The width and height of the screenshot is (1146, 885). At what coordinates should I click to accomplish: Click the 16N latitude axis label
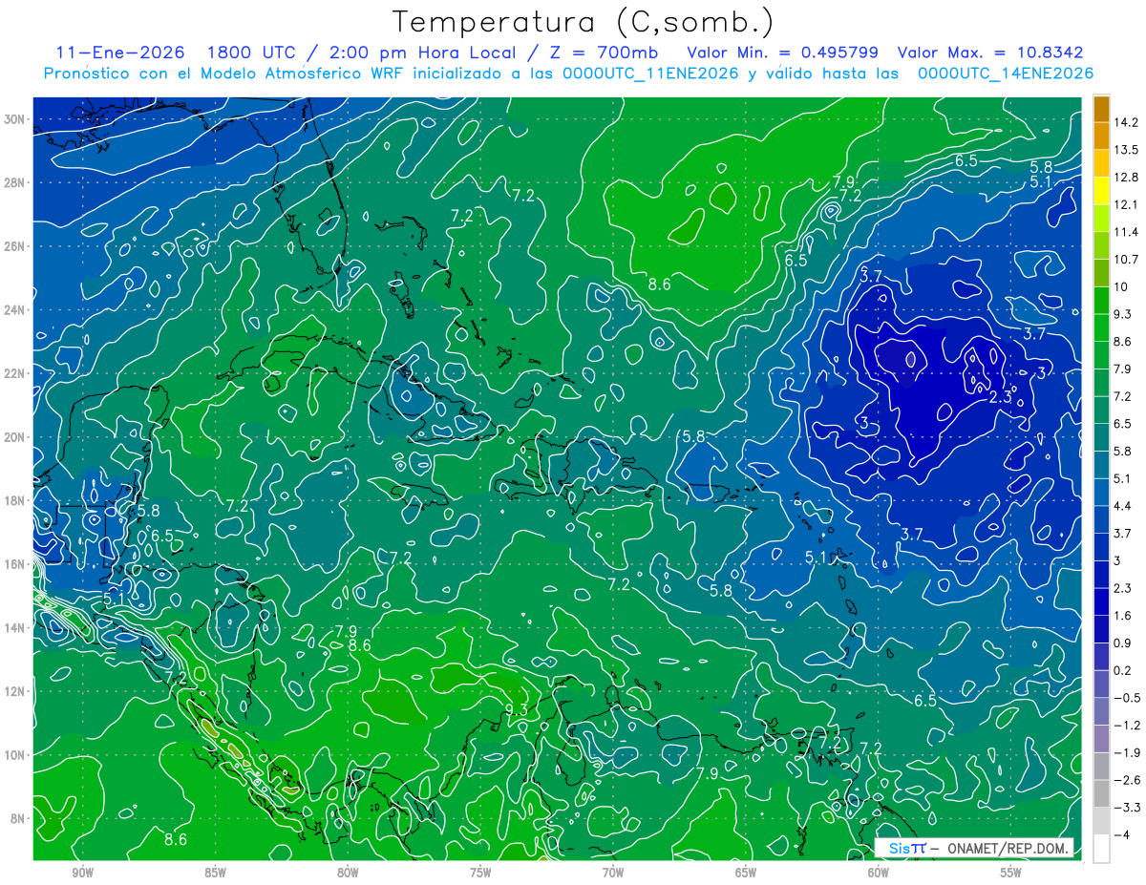pos(15,564)
